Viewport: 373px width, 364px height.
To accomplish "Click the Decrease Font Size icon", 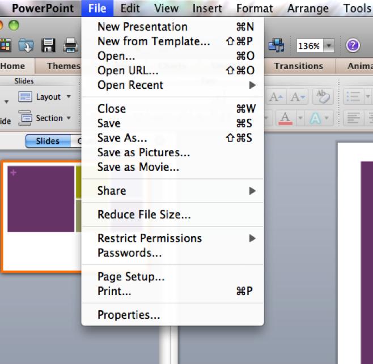I will click(x=298, y=97).
